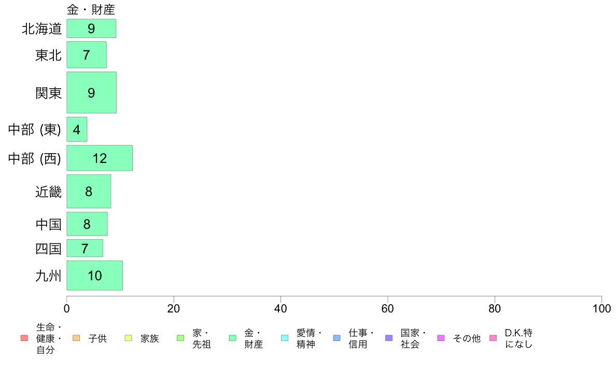Select the 北海道 bar showing 9
The width and height of the screenshot is (616, 382).
(x=91, y=29)
